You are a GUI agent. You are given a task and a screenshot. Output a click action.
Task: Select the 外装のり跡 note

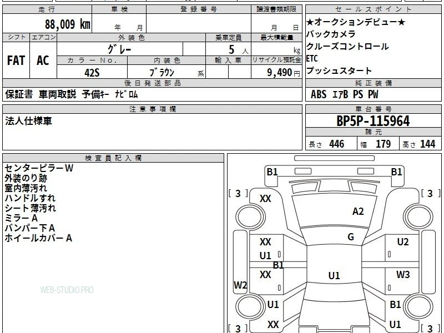point(26,178)
